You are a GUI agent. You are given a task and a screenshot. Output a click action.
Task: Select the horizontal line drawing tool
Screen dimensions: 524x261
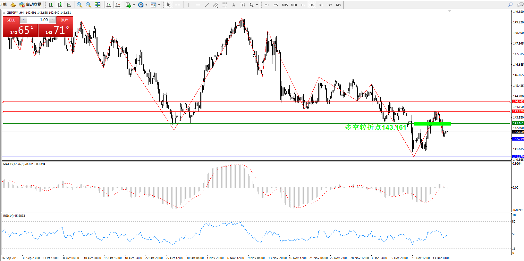pyautogui.click(x=198, y=5)
